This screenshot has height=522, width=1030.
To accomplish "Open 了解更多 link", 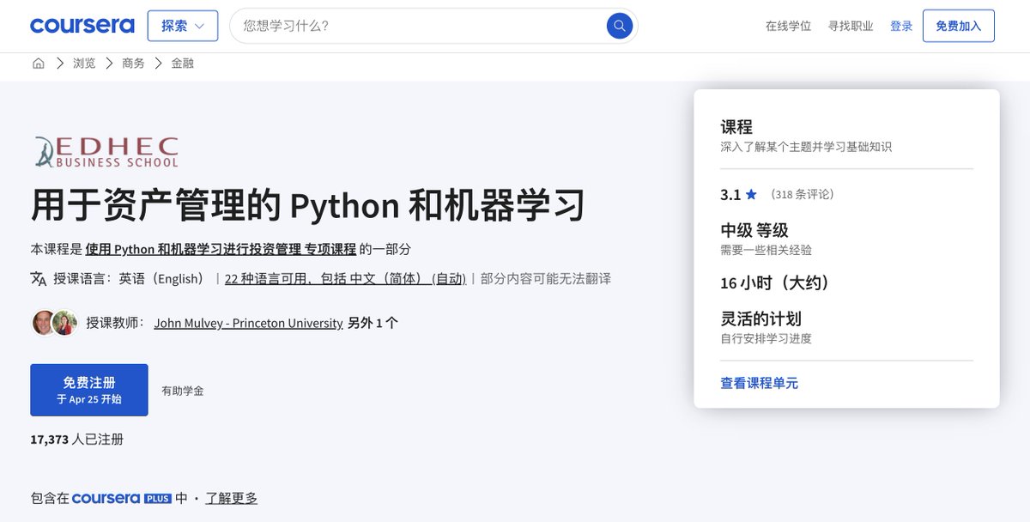I will (x=232, y=498).
